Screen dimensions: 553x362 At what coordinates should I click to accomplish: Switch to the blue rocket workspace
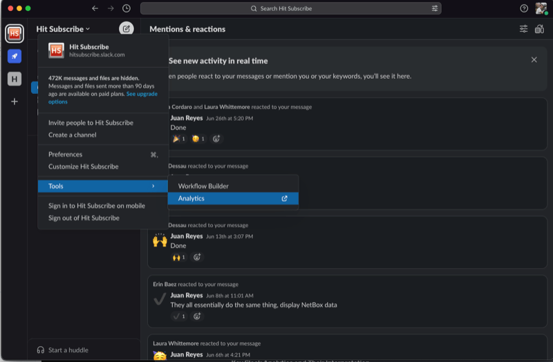(15, 56)
